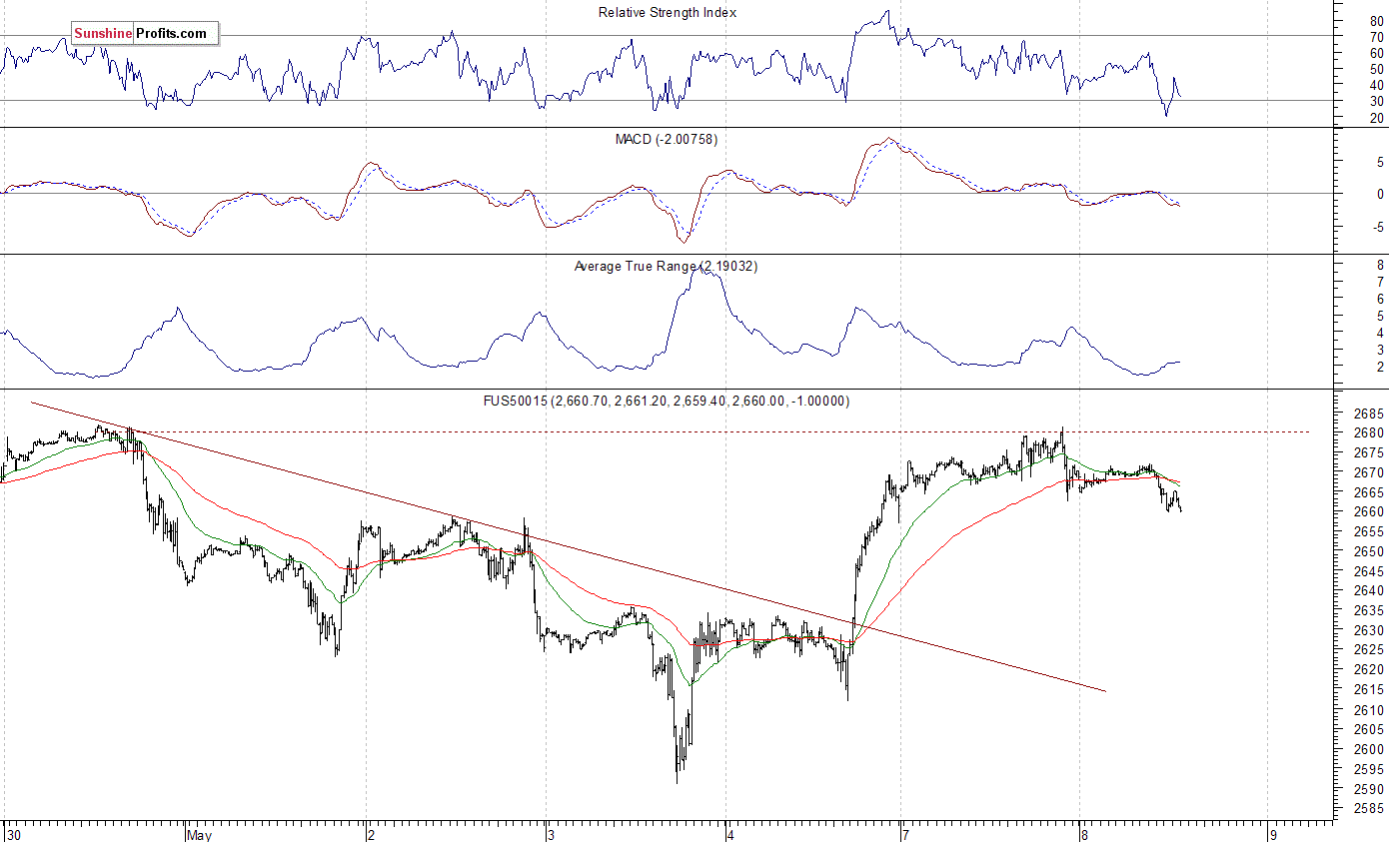Click the FUS50015 price header text
Image resolution: width=1389 pixels, height=842 pixels.
666,401
